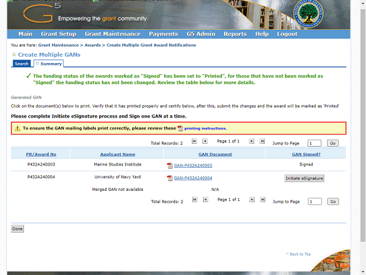Switch to the Search tab
The image size is (366, 275).
point(22,64)
